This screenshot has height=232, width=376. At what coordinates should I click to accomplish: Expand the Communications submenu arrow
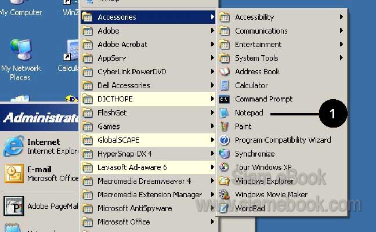341,31
